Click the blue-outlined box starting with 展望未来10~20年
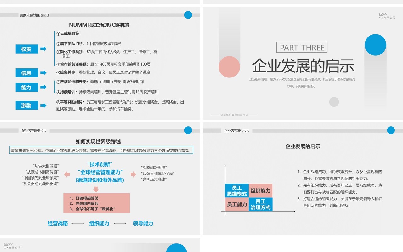 coord(101,150)
